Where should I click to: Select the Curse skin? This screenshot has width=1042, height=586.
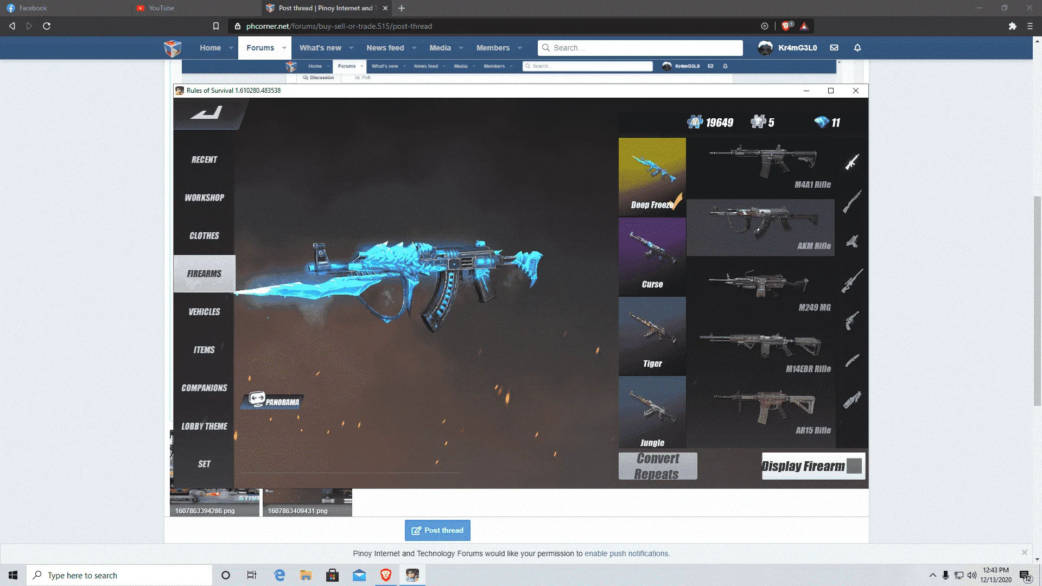click(652, 257)
